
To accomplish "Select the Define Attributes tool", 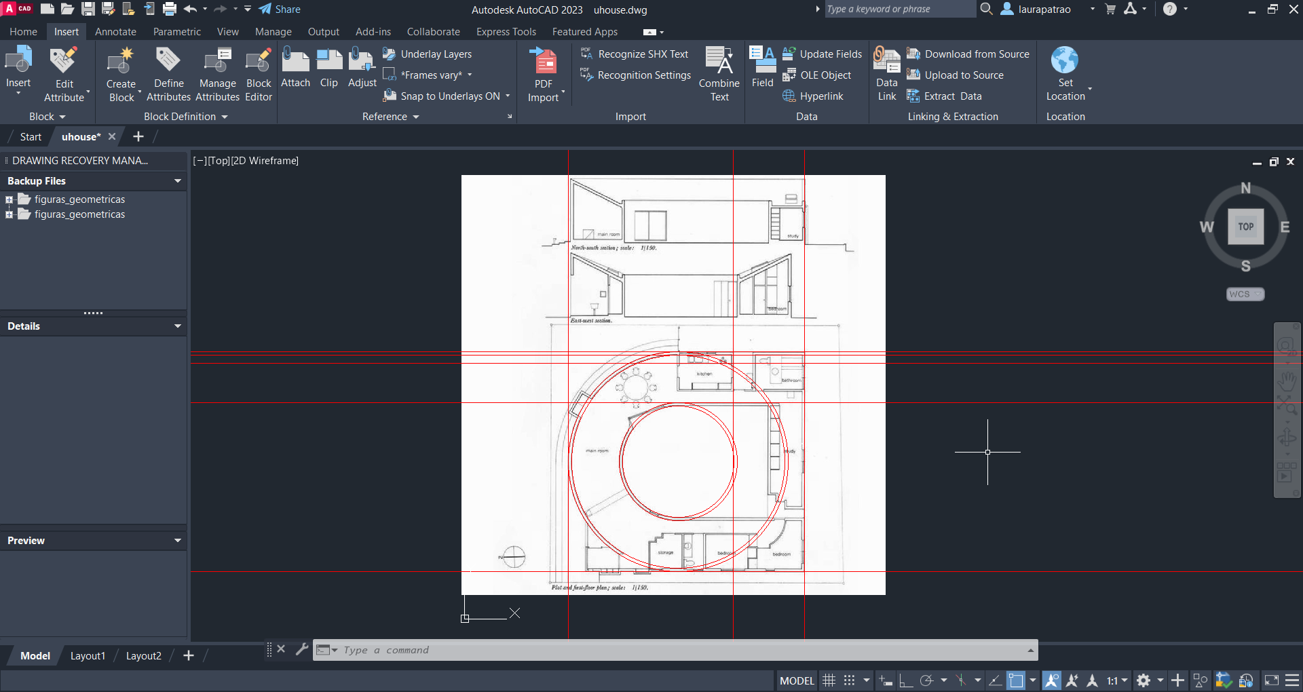I will [x=168, y=73].
